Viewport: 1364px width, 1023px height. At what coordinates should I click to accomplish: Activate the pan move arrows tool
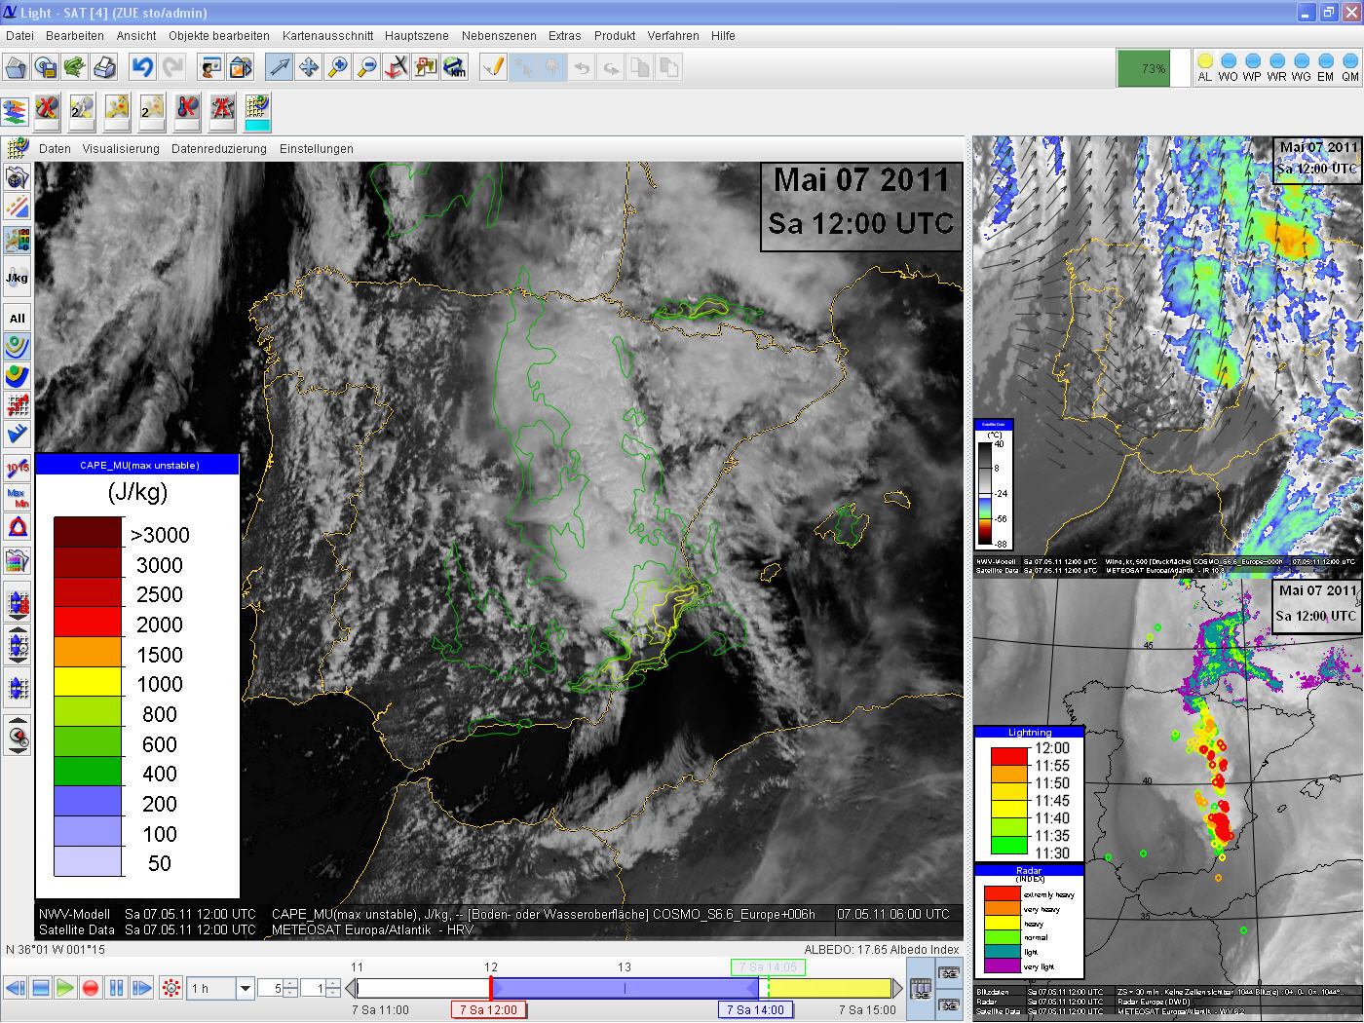tap(308, 67)
